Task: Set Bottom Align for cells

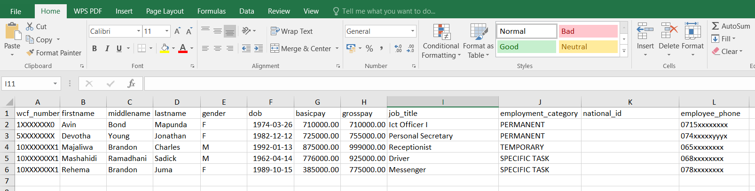Action: point(230,31)
